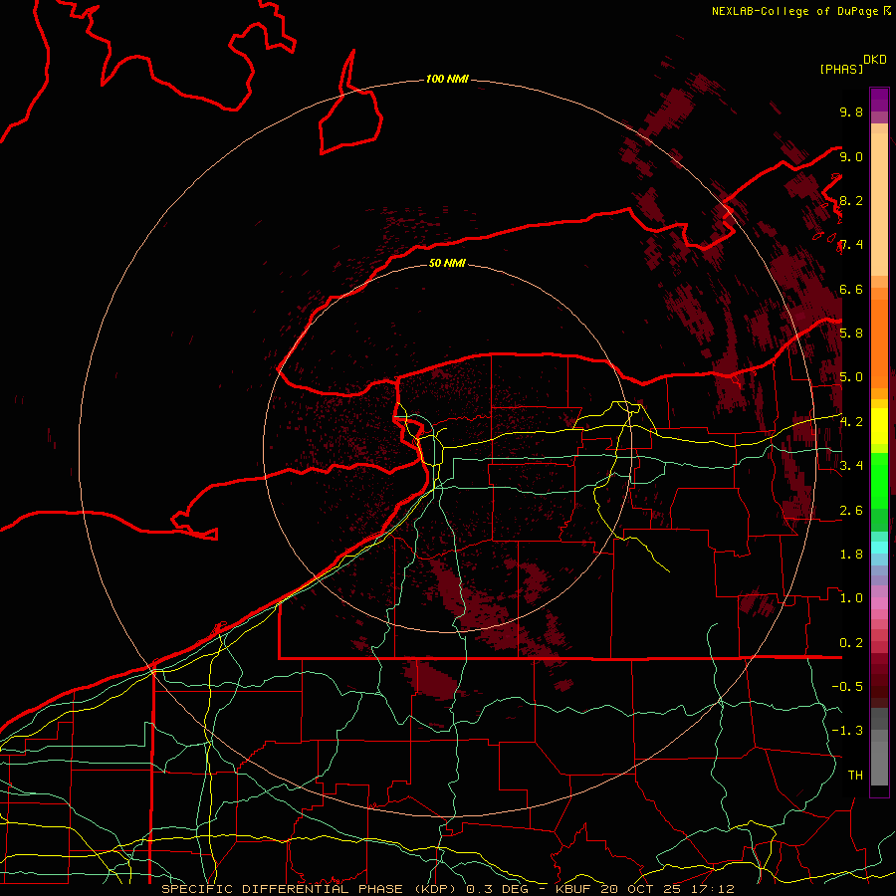Pick the bright green segment of the color bar

pos(879,481)
